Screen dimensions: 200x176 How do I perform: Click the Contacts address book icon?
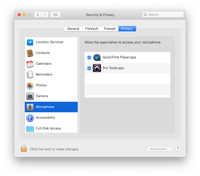click(x=30, y=53)
